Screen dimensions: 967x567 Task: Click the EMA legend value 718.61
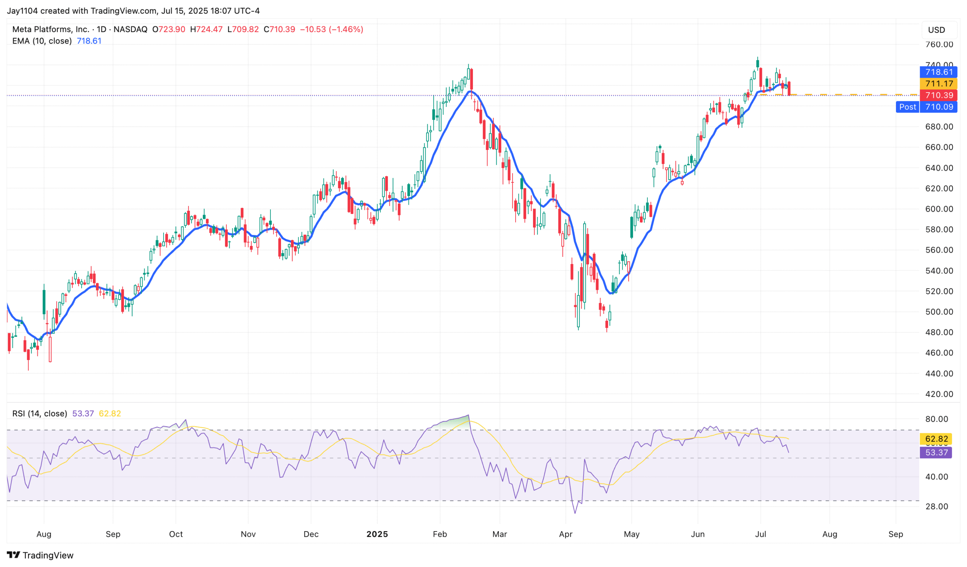(89, 41)
